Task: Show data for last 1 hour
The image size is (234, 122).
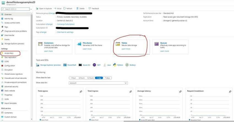Action: (x=73, y=78)
